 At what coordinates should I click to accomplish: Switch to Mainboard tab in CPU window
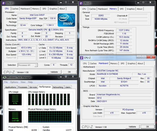(25, 9)
